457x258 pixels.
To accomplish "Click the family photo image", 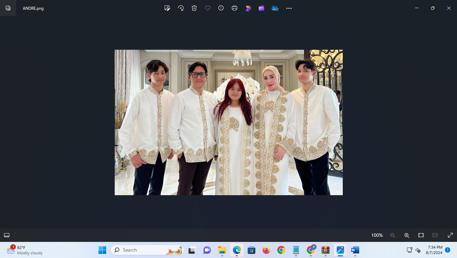I will tap(229, 122).
